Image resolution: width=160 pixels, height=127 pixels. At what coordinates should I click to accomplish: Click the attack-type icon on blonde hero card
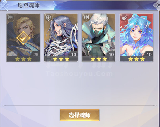[11, 17]
